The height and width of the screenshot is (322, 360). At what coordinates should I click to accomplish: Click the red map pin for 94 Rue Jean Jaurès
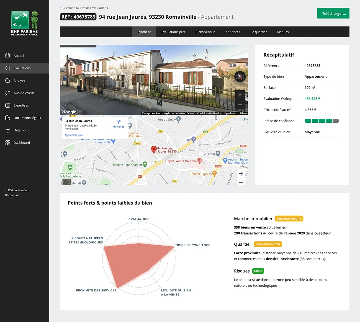pyautogui.click(x=154, y=149)
